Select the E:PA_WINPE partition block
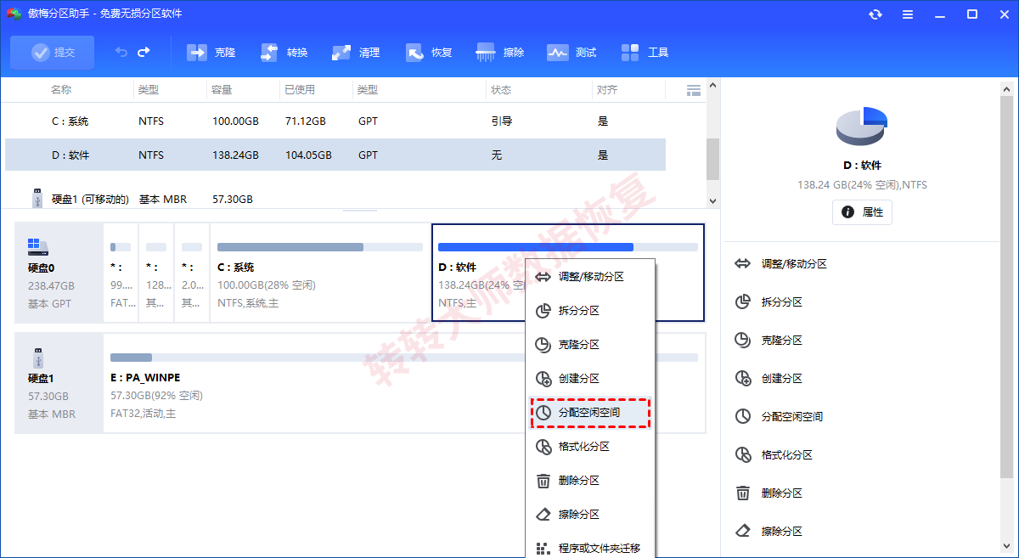Viewport: 1019px width, 558px height. 404,383
